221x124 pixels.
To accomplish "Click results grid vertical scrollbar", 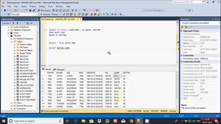I will click(x=176, y=90).
